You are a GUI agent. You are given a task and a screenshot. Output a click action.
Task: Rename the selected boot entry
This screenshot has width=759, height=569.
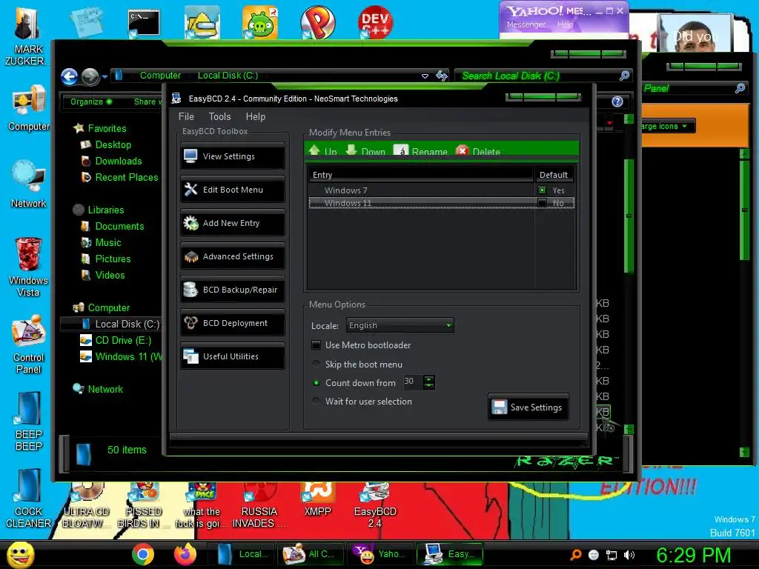(x=420, y=151)
